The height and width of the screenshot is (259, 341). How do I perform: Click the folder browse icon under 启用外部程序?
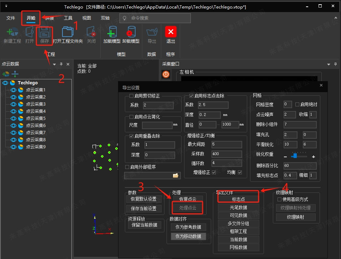click(x=175, y=175)
